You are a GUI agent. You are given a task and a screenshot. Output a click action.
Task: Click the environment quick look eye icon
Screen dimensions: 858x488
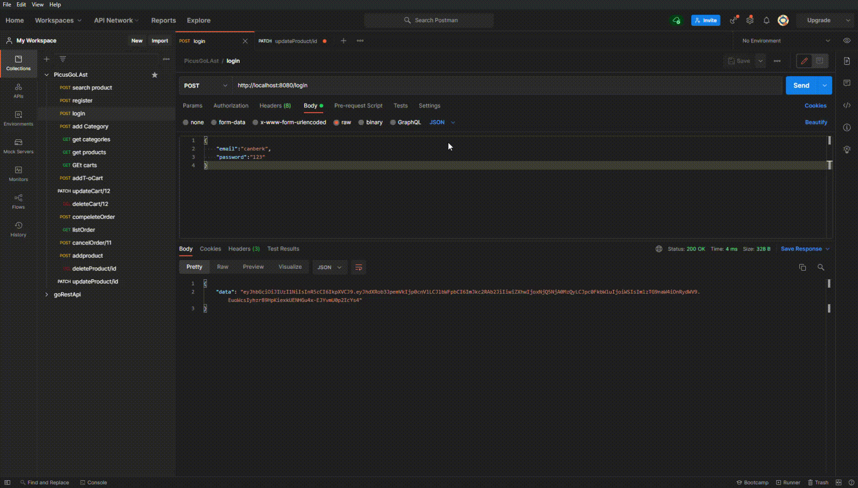coord(847,41)
